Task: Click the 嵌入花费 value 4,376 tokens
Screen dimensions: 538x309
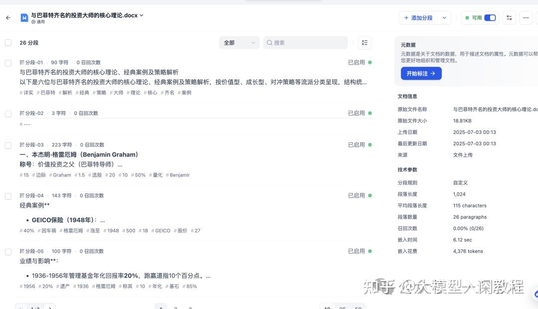Action: coord(468,251)
